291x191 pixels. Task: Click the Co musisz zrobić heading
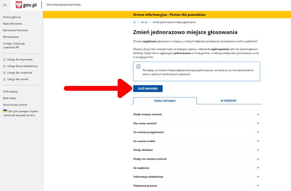click(144, 141)
